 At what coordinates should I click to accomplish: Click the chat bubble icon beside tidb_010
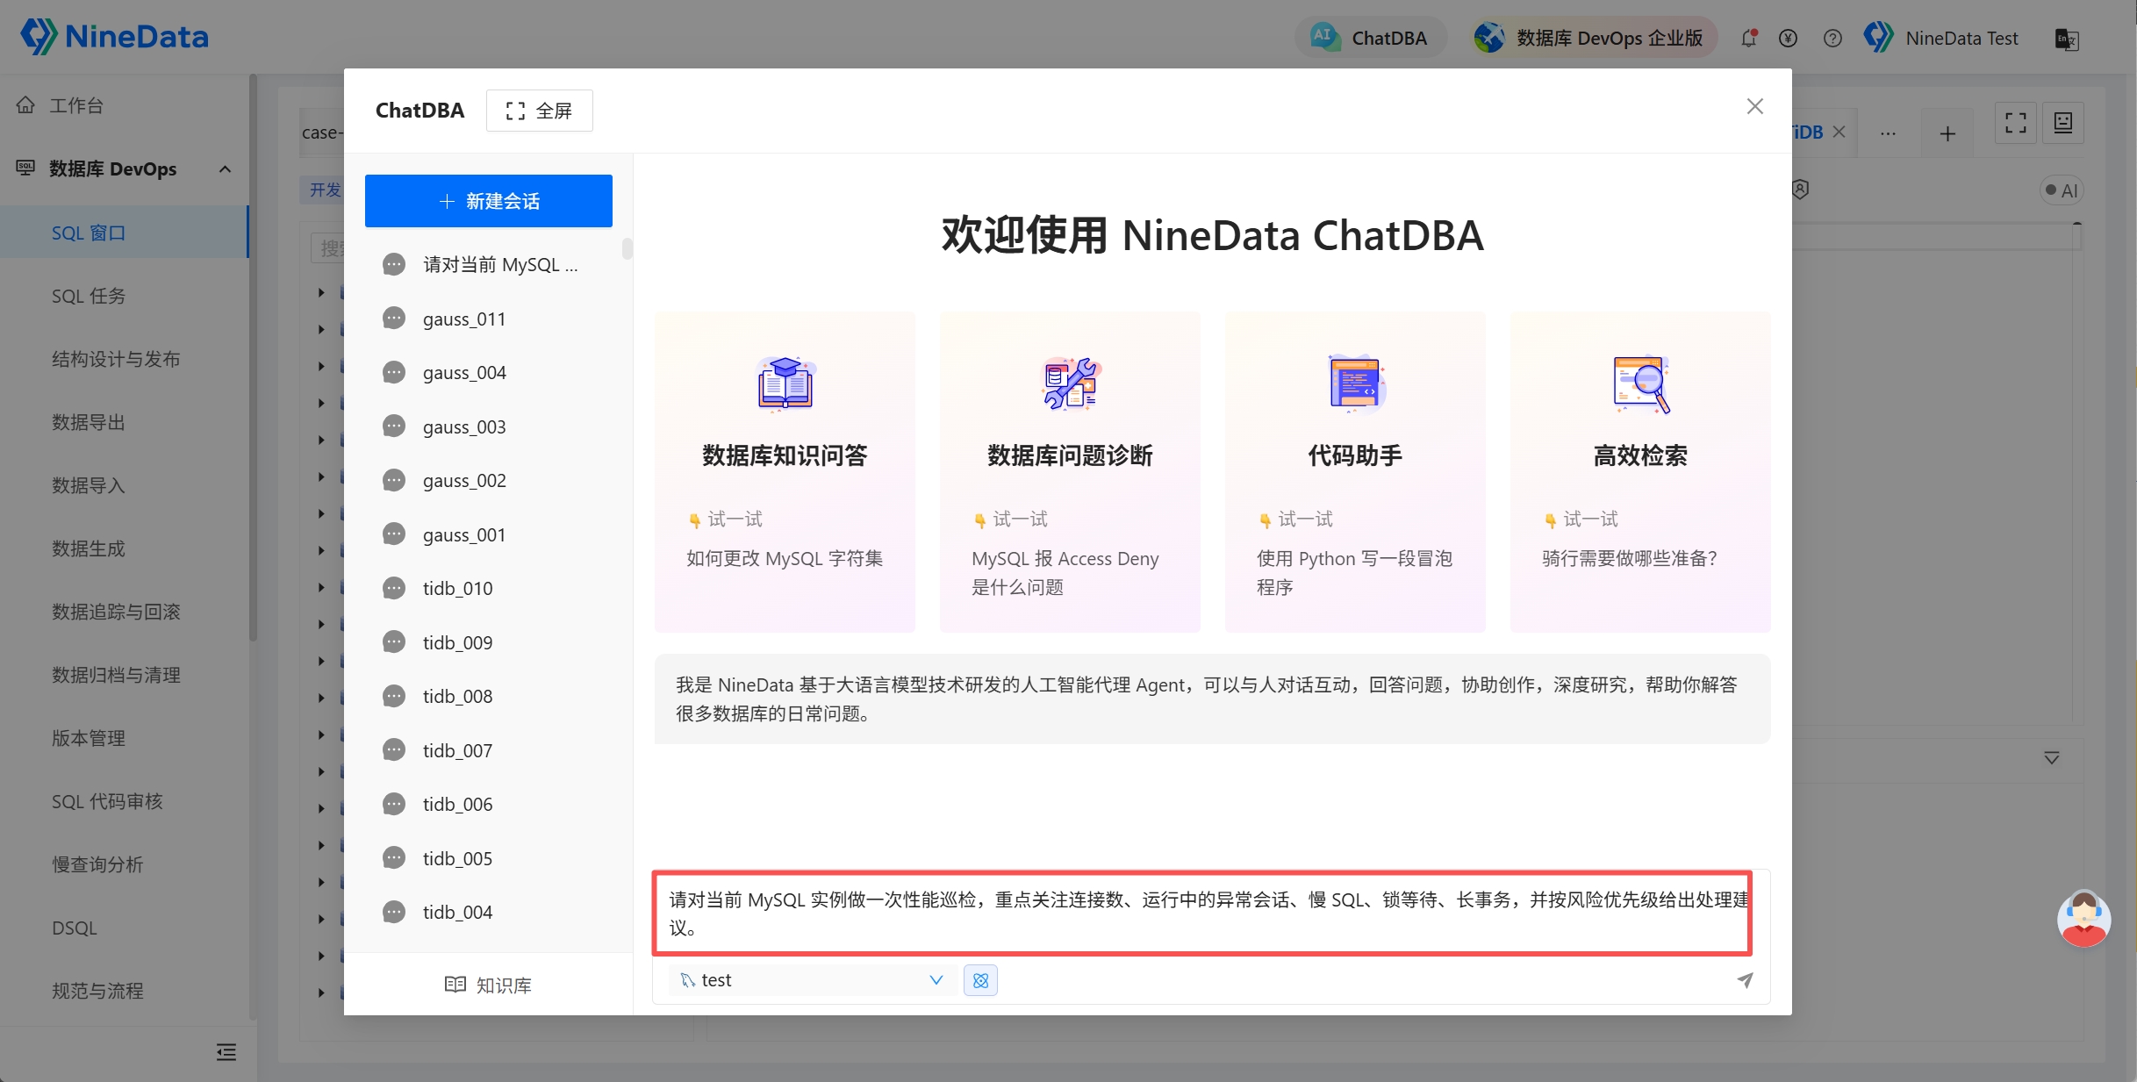pos(394,588)
